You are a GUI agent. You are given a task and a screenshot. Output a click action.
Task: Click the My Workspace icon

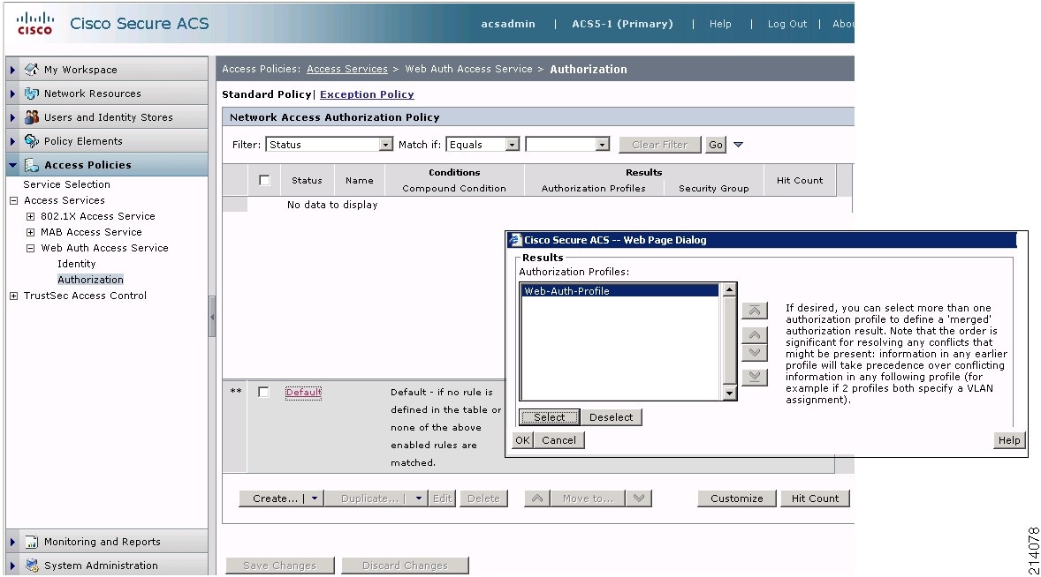click(31, 70)
